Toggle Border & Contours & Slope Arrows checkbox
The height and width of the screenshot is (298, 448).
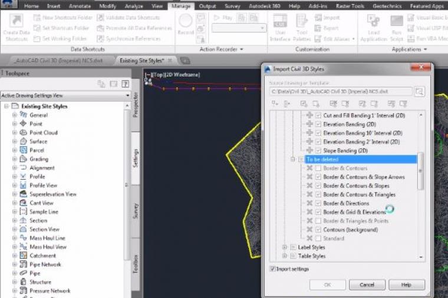click(x=318, y=177)
